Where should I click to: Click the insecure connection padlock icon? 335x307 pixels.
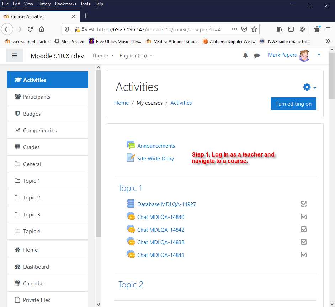[77, 29]
